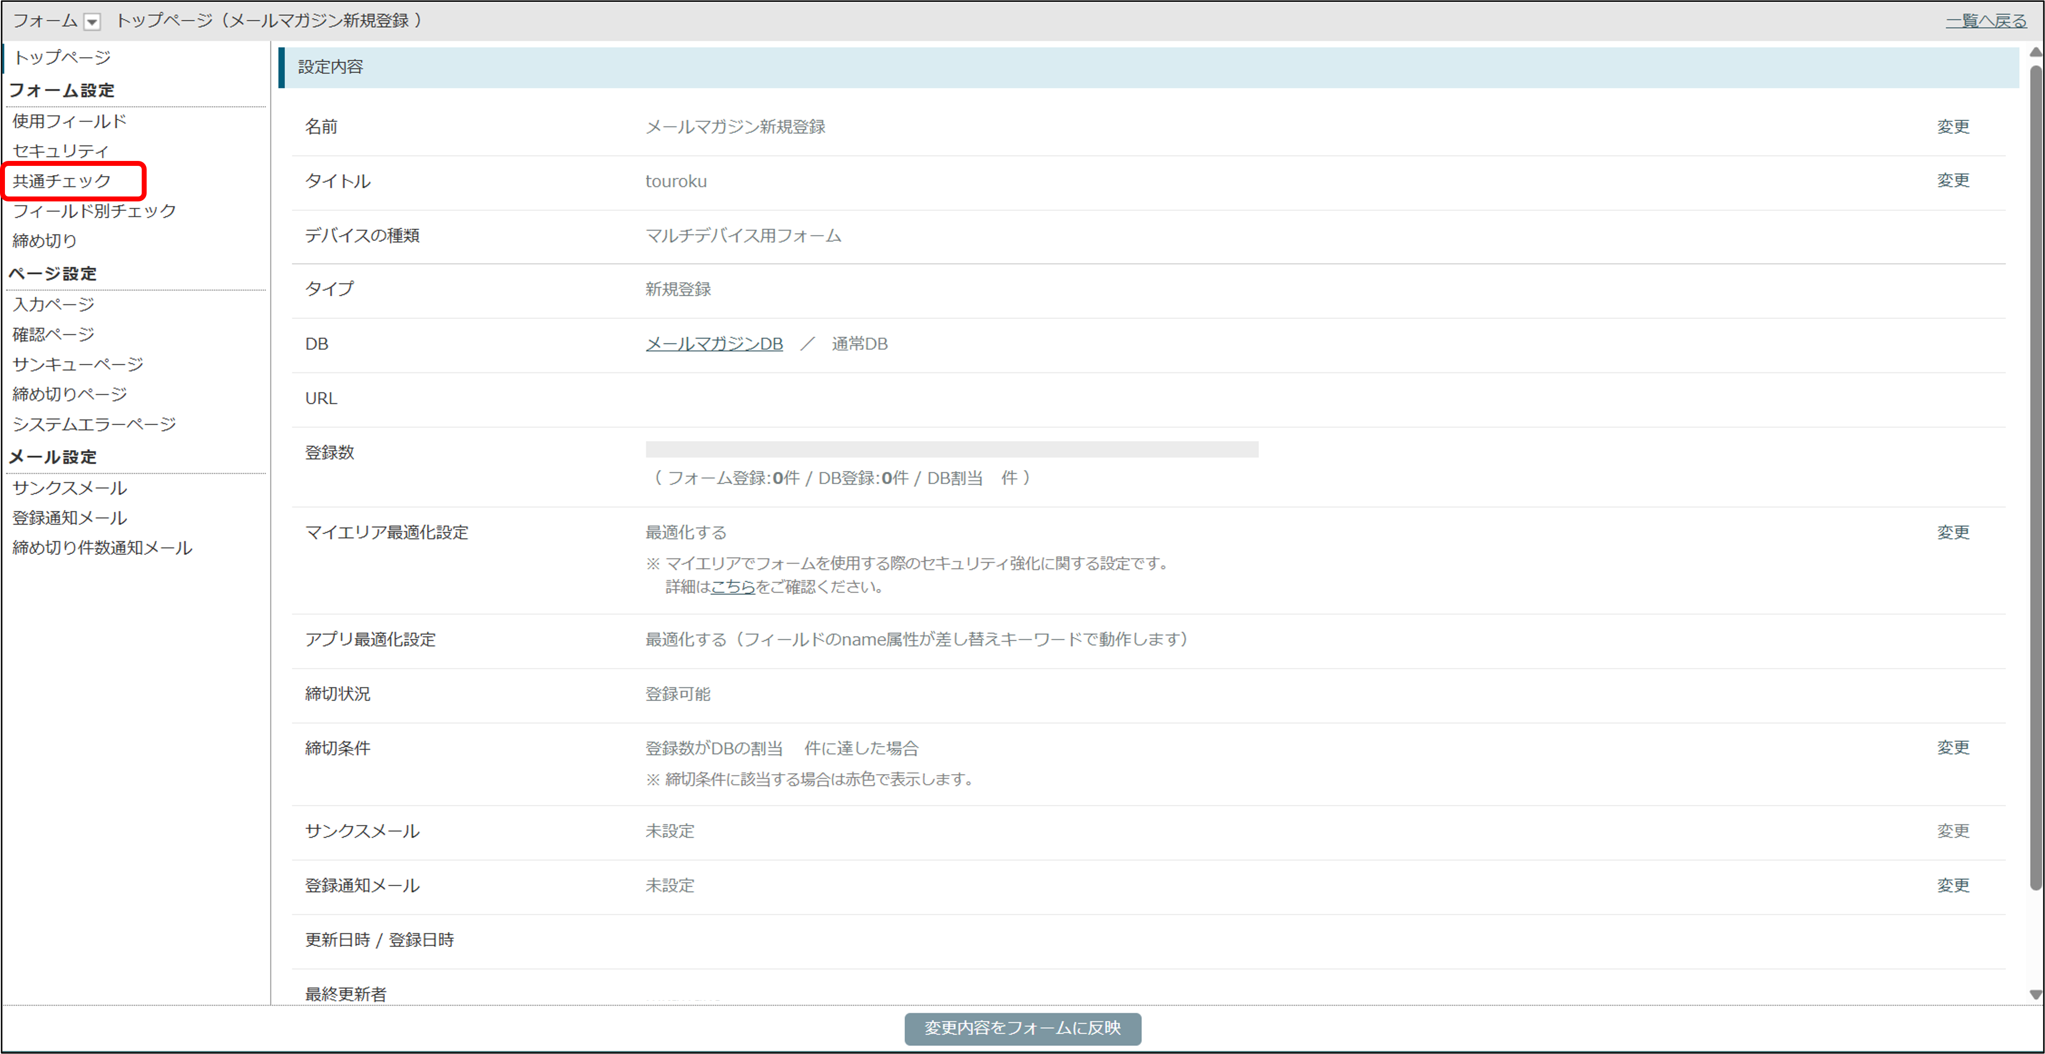2045x1054 pixels.
Task: Click 一覧へ戻る link at top right
Action: tap(1985, 21)
